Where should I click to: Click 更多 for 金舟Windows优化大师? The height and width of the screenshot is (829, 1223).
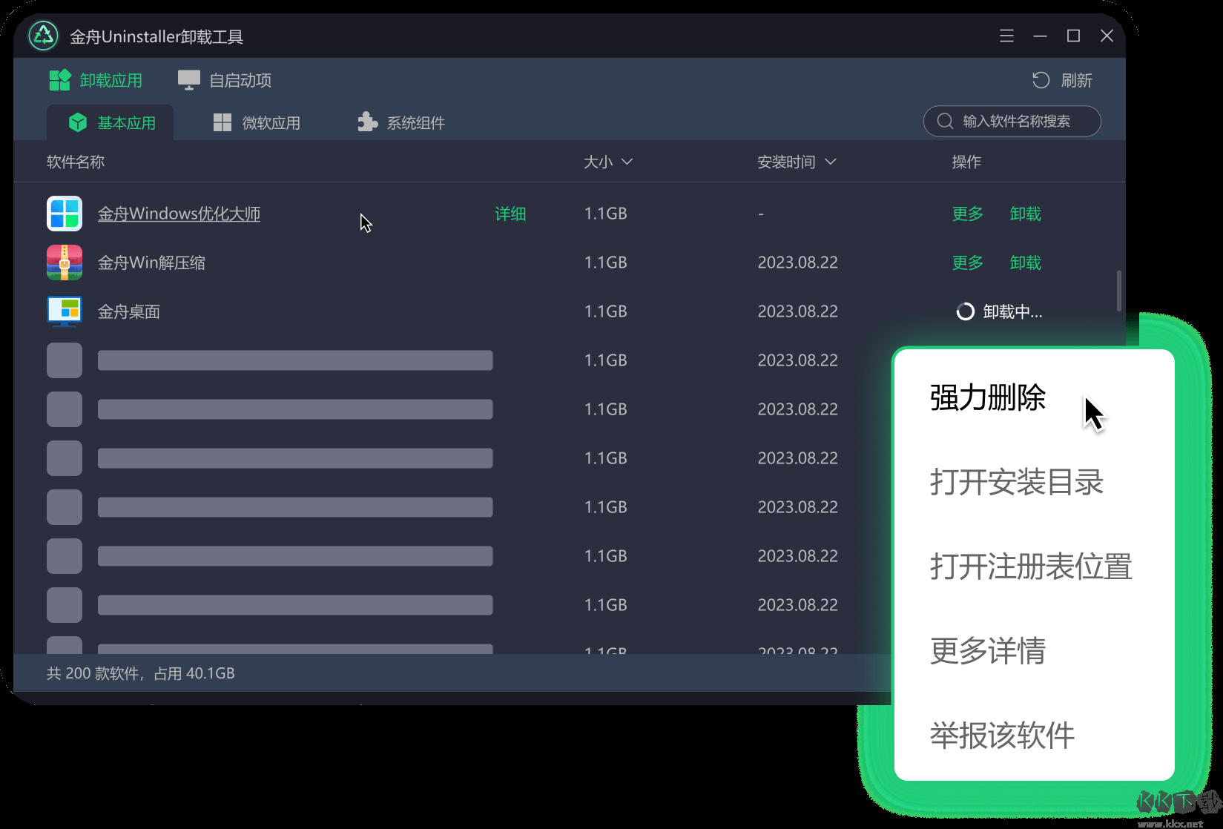tap(967, 214)
